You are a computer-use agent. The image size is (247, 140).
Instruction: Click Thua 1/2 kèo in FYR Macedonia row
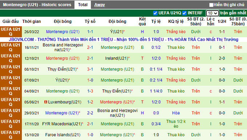176,124
